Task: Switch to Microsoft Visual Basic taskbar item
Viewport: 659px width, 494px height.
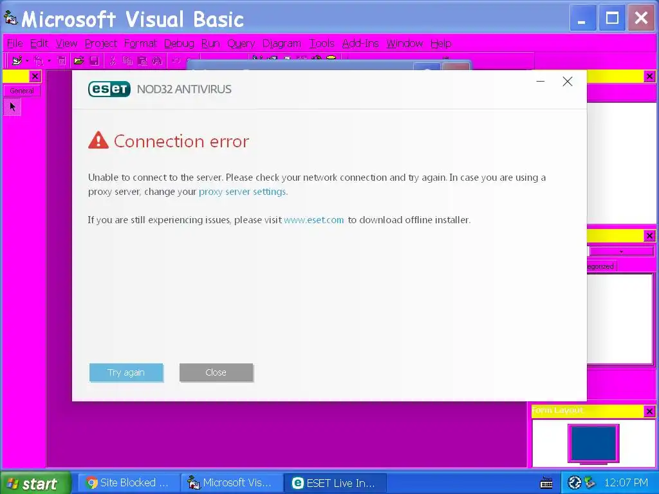Action: pyautogui.click(x=232, y=483)
